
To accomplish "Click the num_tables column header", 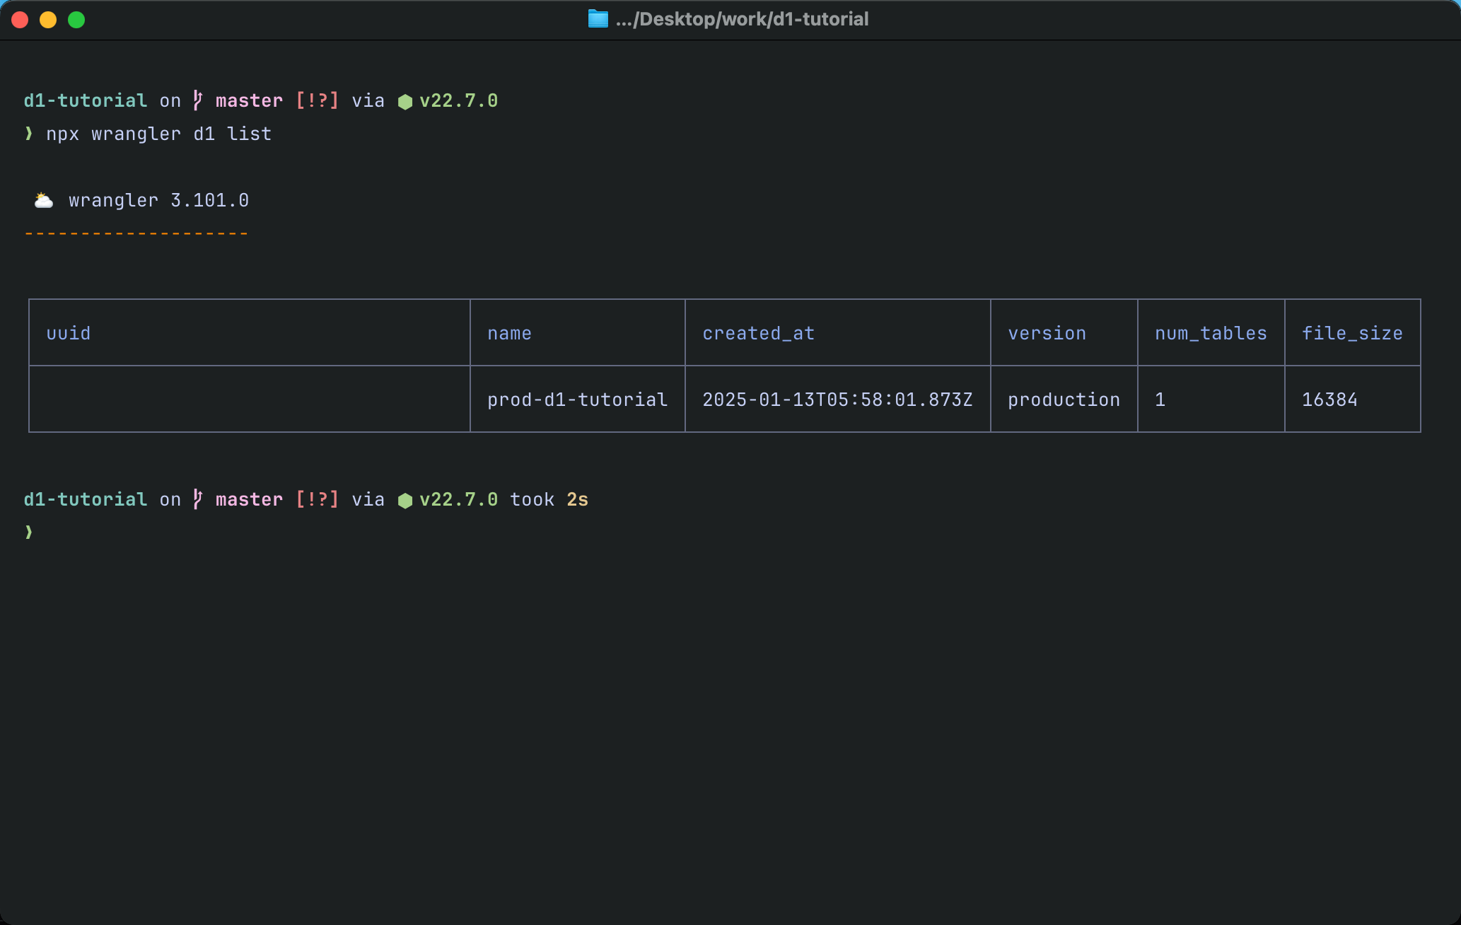I will [x=1211, y=333].
